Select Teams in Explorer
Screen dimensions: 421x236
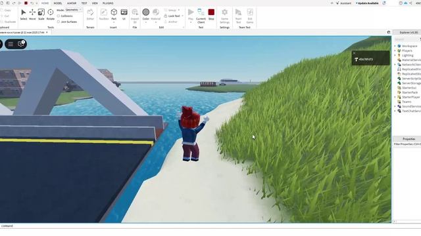405,102
